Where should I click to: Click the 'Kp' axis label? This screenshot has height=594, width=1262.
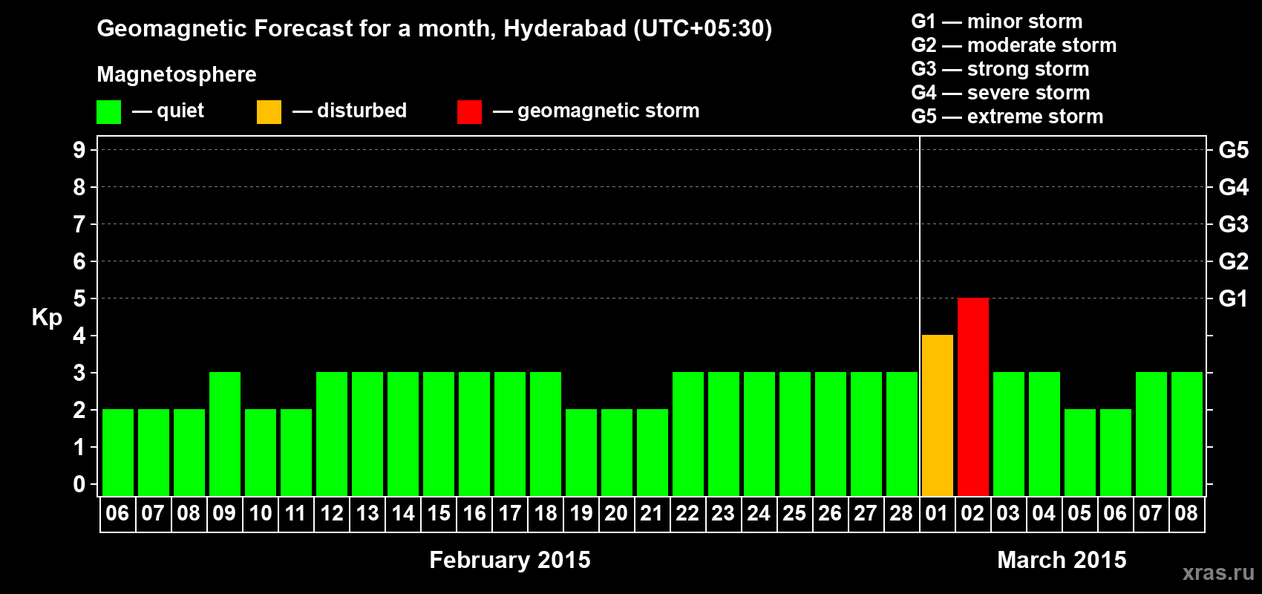click(47, 318)
